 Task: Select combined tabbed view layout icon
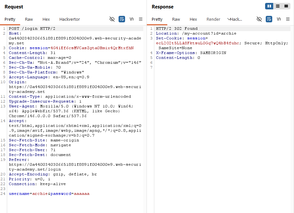[x=286, y=6]
